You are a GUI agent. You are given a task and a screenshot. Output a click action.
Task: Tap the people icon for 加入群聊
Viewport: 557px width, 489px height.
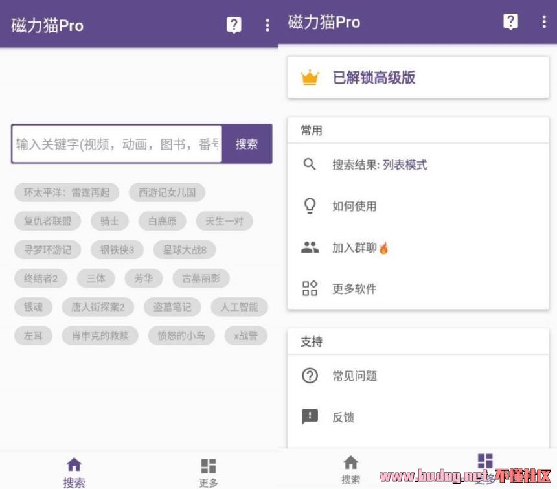310,247
